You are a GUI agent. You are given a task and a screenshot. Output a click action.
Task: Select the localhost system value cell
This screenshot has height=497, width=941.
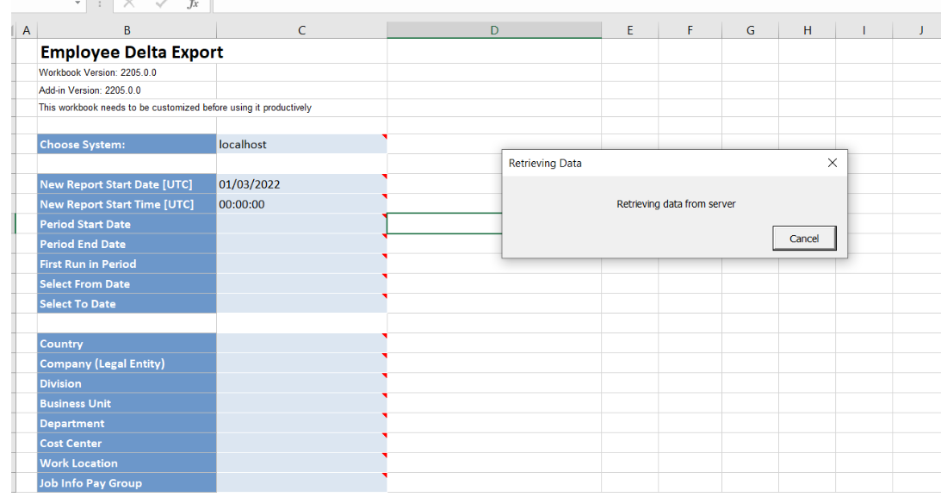tap(302, 144)
